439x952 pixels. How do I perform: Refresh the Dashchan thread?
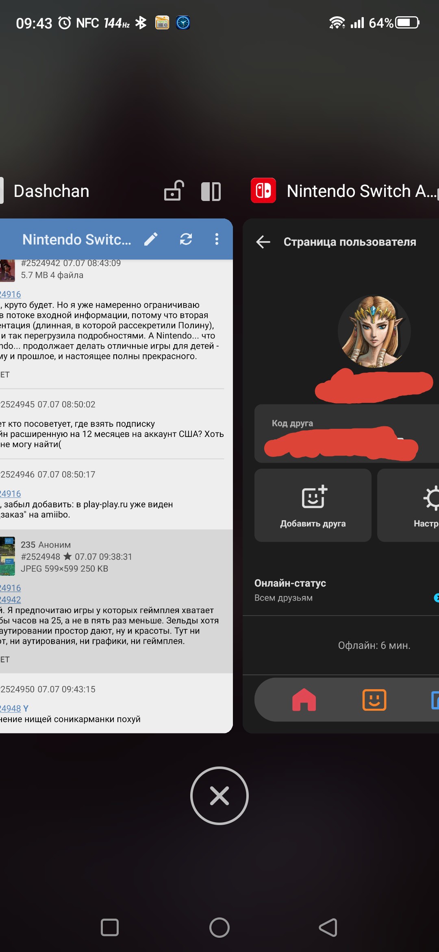(186, 239)
